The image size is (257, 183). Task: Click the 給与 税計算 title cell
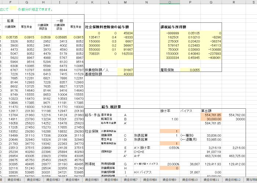tap(111, 107)
